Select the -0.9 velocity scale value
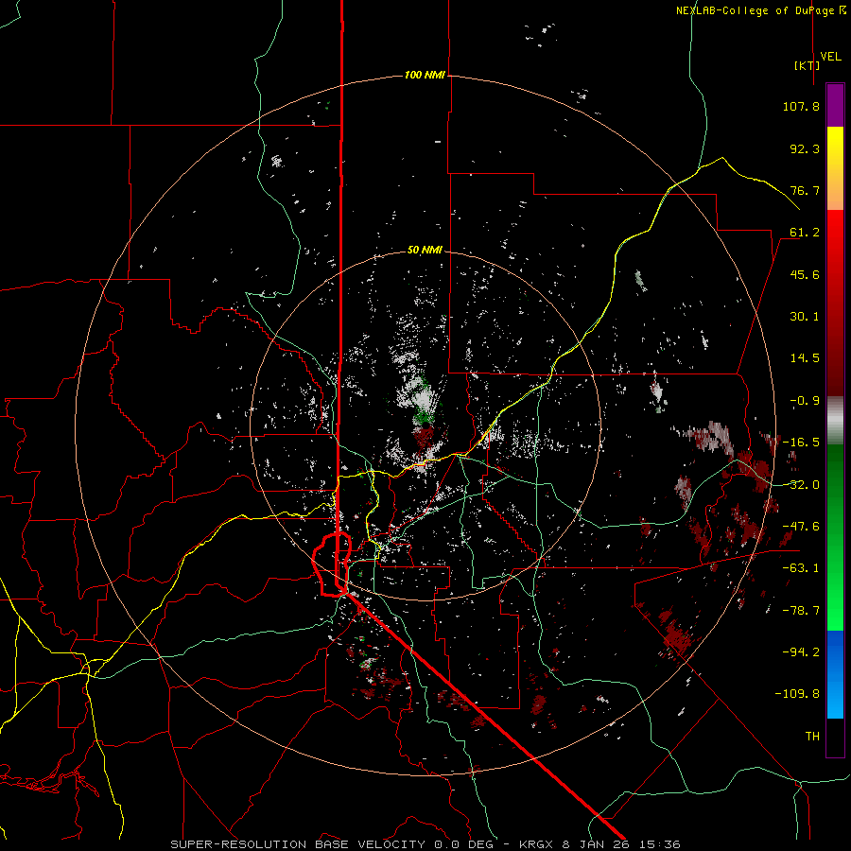The image size is (851, 851). [x=805, y=401]
